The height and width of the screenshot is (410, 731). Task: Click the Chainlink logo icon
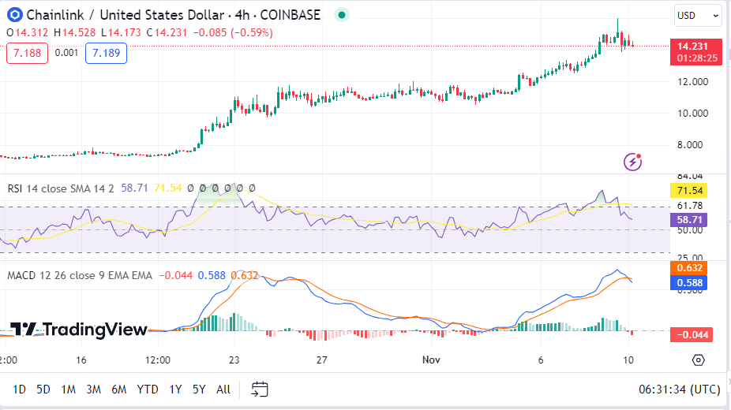(x=15, y=14)
